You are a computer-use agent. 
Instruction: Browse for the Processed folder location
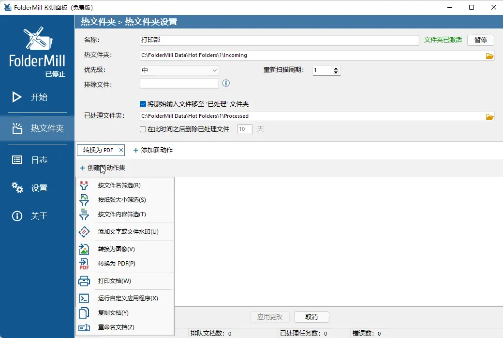489,117
